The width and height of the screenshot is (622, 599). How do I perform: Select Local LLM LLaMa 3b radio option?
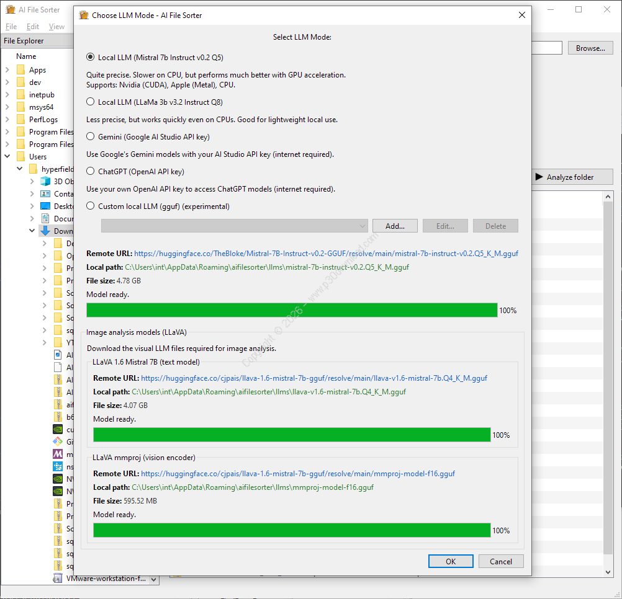pos(91,102)
